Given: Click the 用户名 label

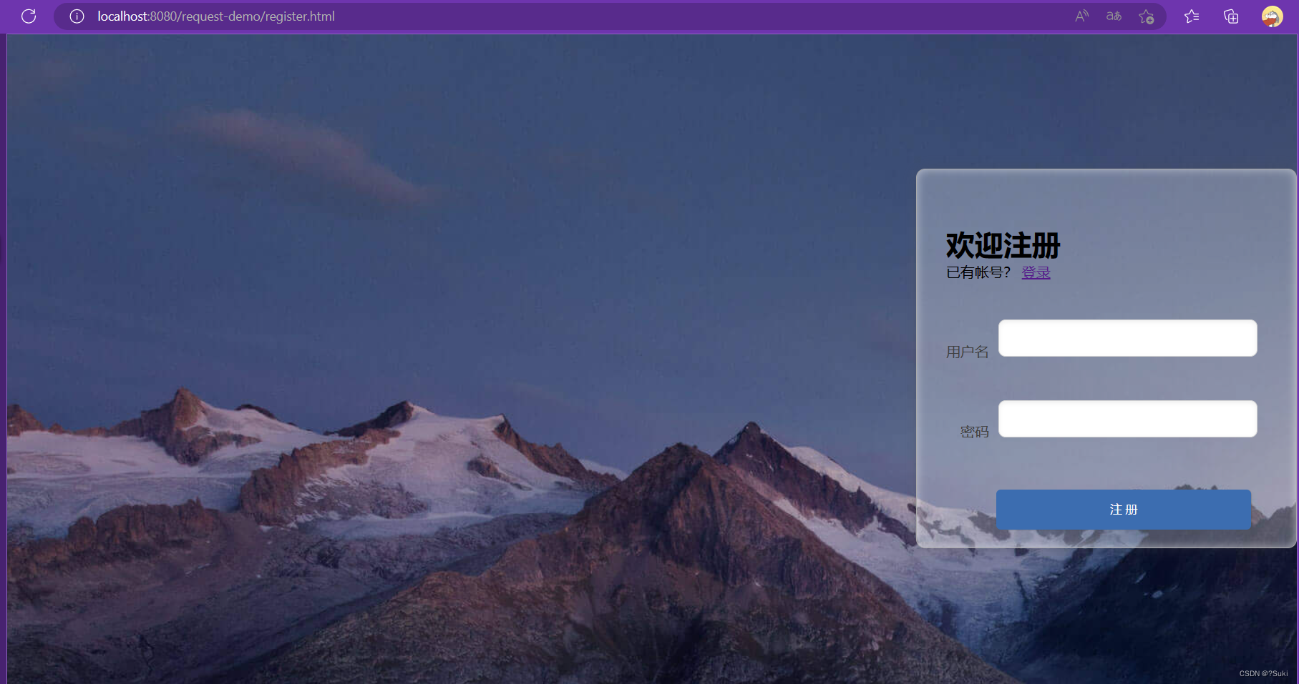Looking at the screenshot, I should pyautogui.click(x=967, y=352).
